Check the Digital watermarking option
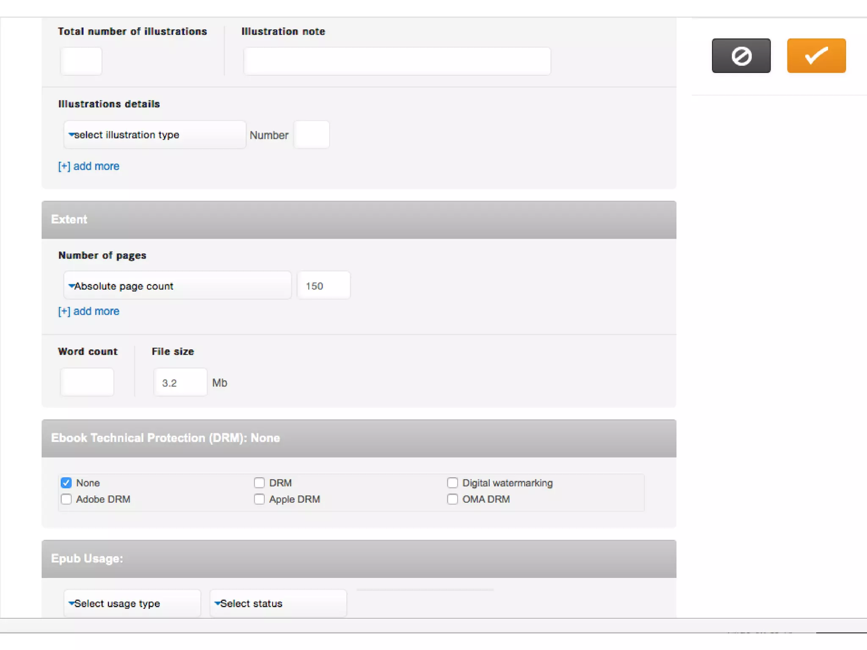 coord(452,483)
